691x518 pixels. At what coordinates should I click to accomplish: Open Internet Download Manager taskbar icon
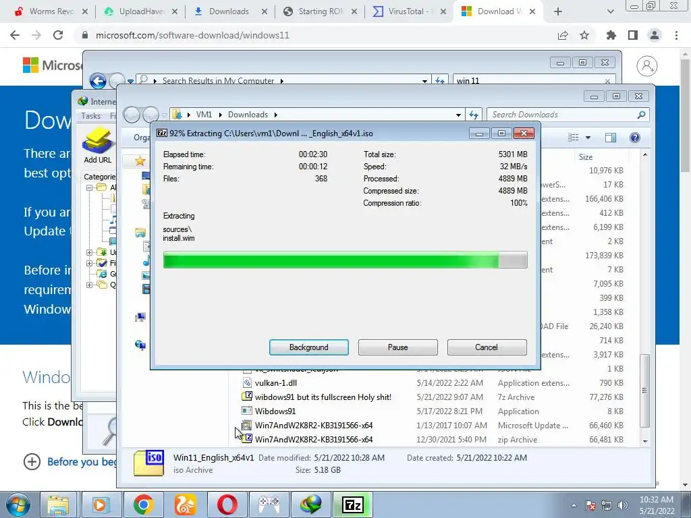click(311, 505)
